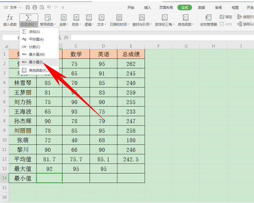Switch to the 插入 (Insert) tab
The width and height of the screenshot is (254, 203).
coord(148,8)
